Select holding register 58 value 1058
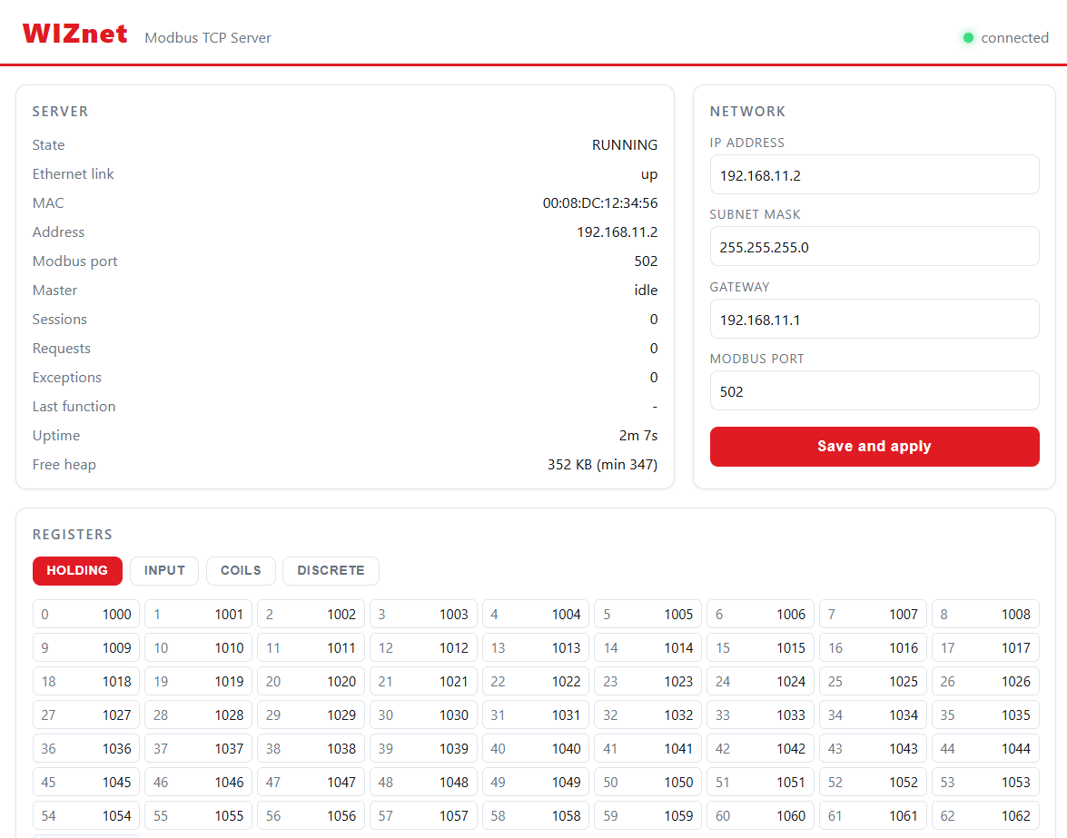This screenshot has height=838, width=1067. point(536,815)
